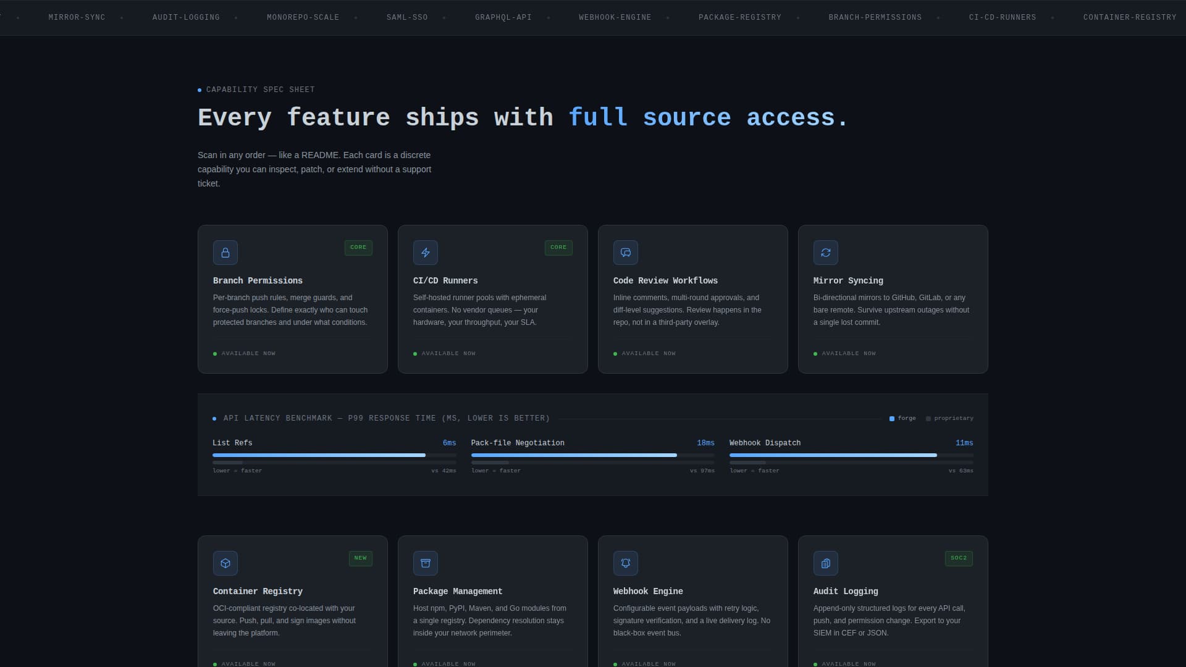Click the SOC2 badge on Audit Logging
This screenshot has height=667, width=1186.
pyautogui.click(x=959, y=558)
